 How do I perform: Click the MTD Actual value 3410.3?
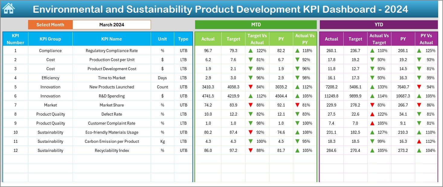[x=208, y=87]
